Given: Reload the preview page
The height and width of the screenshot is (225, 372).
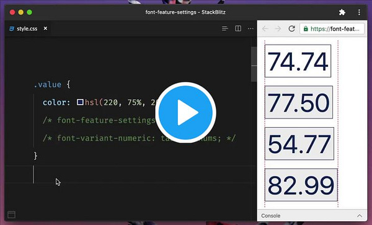Looking at the screenshot, I should (x=291, y=29).
